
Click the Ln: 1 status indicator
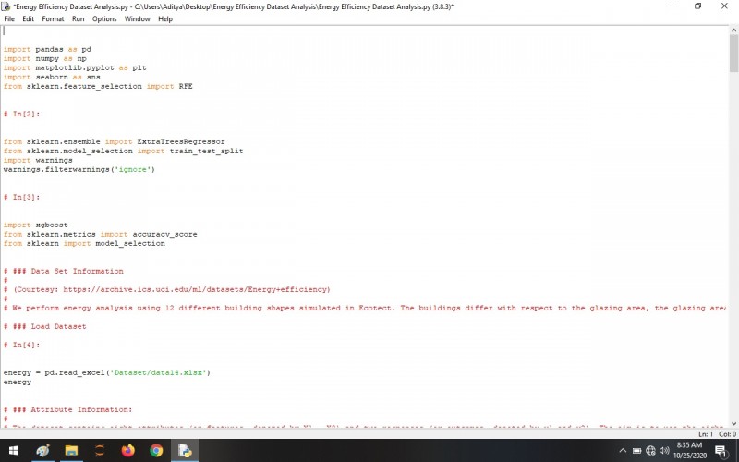point(705,433)
